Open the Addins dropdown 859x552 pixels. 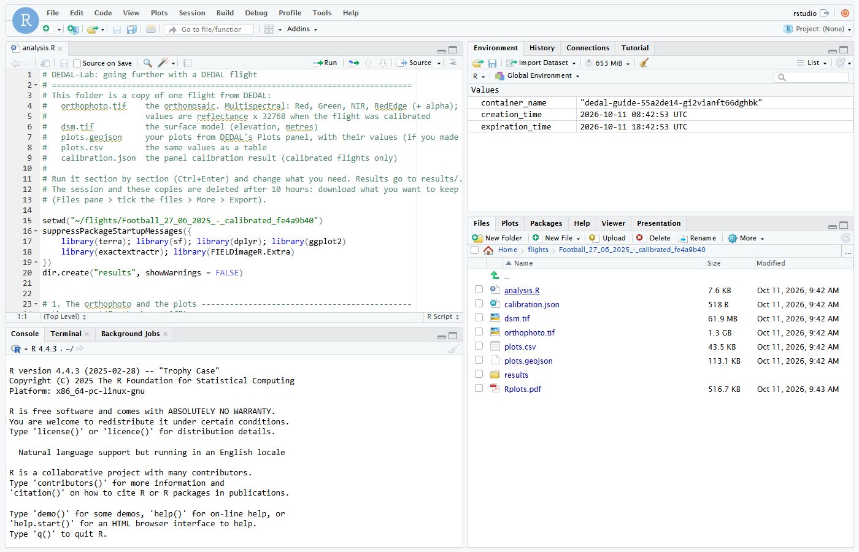point(302,29)
